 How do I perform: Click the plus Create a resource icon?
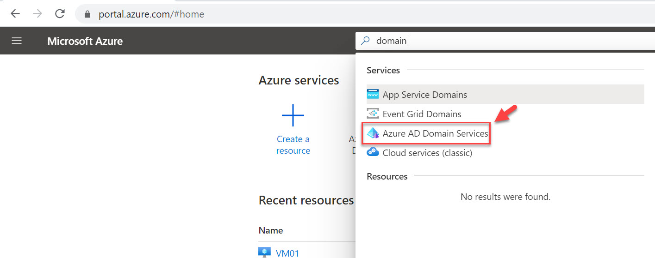[293, 115]
